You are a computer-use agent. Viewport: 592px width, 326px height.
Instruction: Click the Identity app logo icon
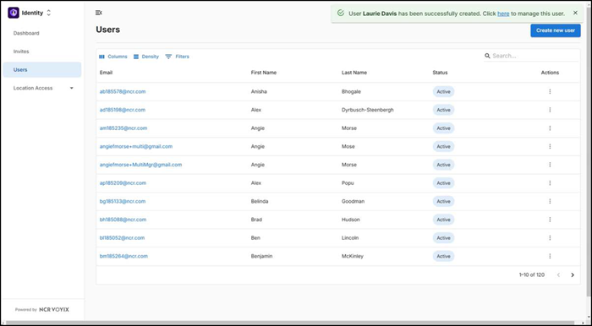(x=14, y=13)
